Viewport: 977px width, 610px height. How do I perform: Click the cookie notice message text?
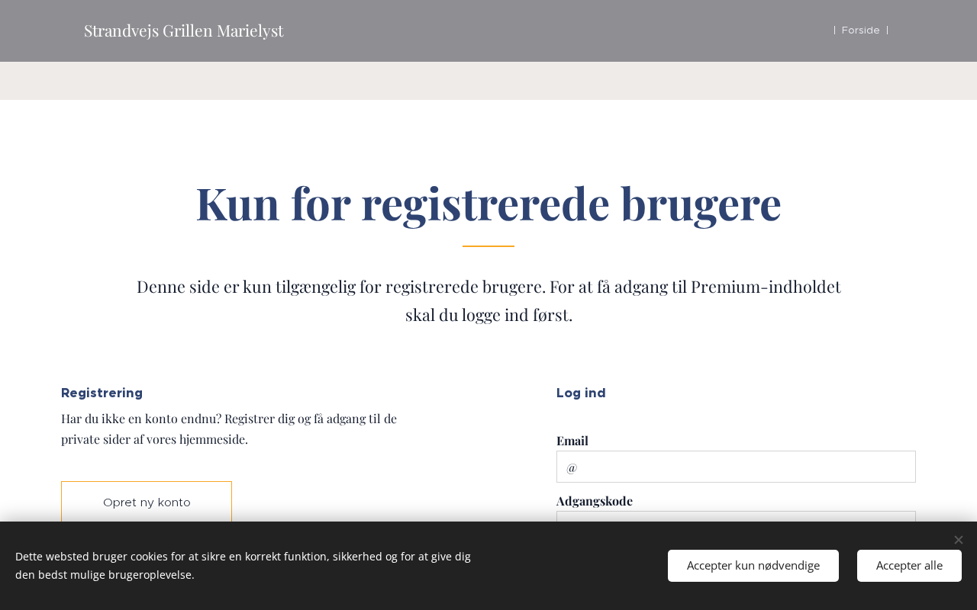pyautogui.click(x=243, y=566)
